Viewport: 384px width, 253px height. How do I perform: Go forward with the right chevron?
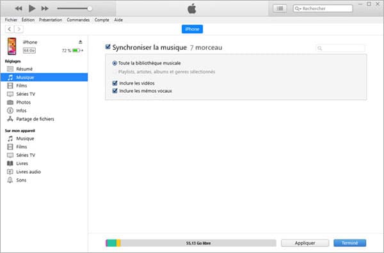tap(19, 29)
